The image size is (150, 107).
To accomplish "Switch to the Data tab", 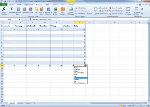I will tap(48, 5).
